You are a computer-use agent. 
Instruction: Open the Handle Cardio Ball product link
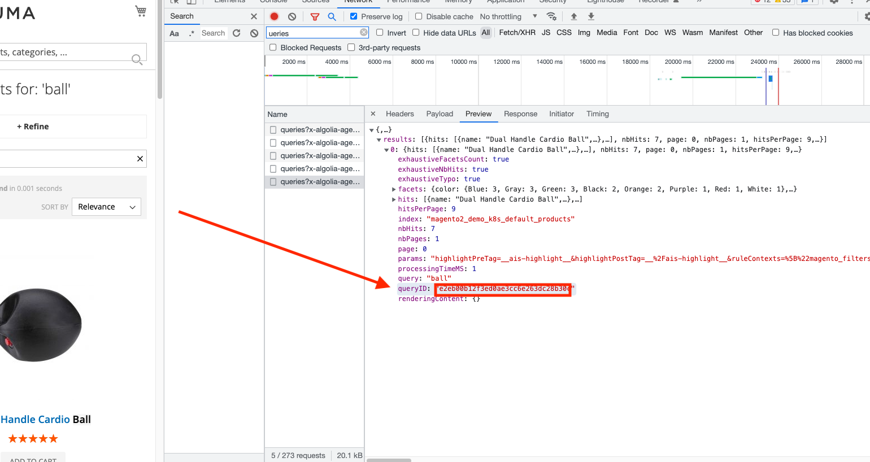45,420
